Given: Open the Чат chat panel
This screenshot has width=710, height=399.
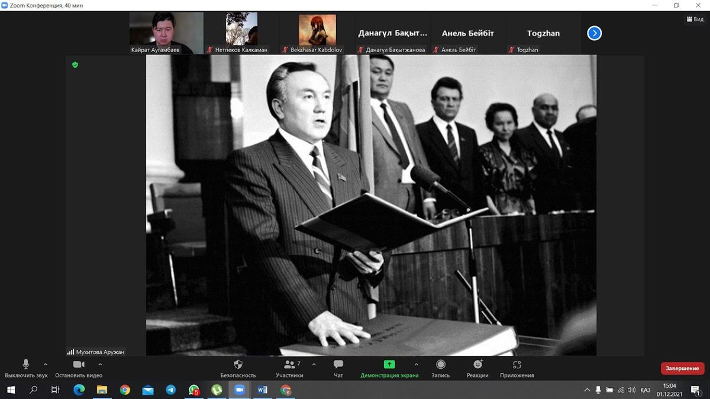Looking at the screenshot, I should coord(338,368).
